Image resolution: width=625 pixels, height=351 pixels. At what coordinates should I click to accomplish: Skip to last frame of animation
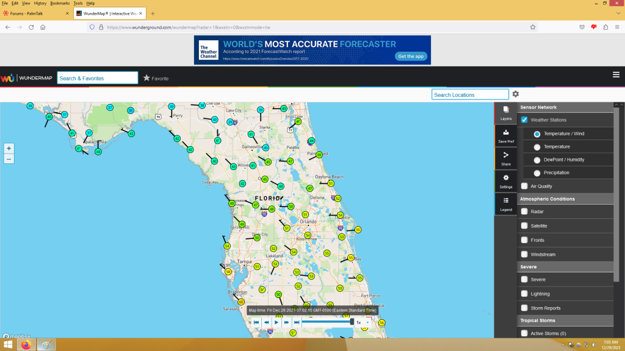coord(296,322)
